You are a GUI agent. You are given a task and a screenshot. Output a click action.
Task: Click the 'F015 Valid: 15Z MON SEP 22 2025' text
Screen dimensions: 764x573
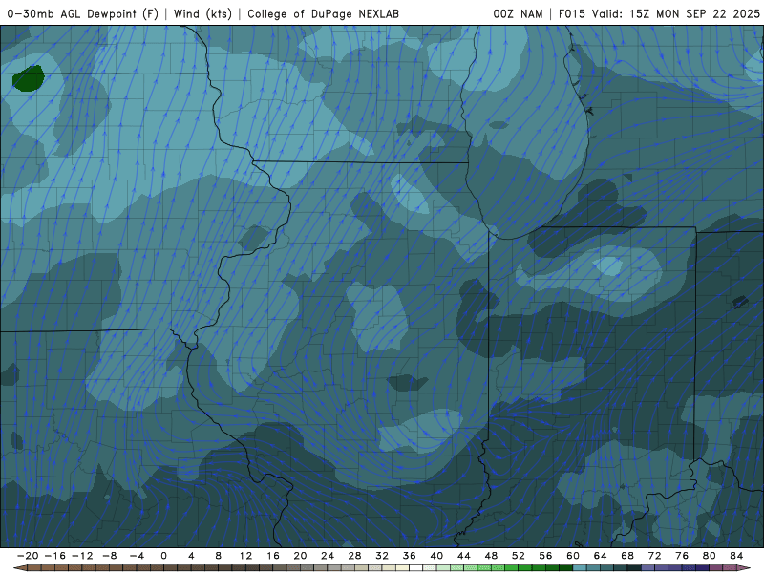(x=659, y=14)
